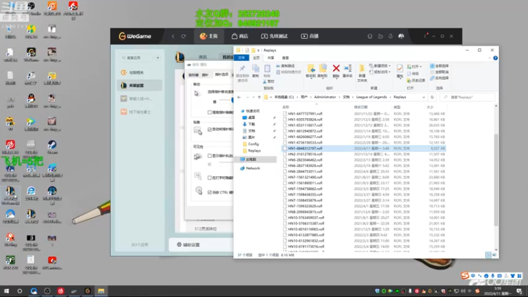
Task: Sort files by the Name column header
Action: [286, 107]
